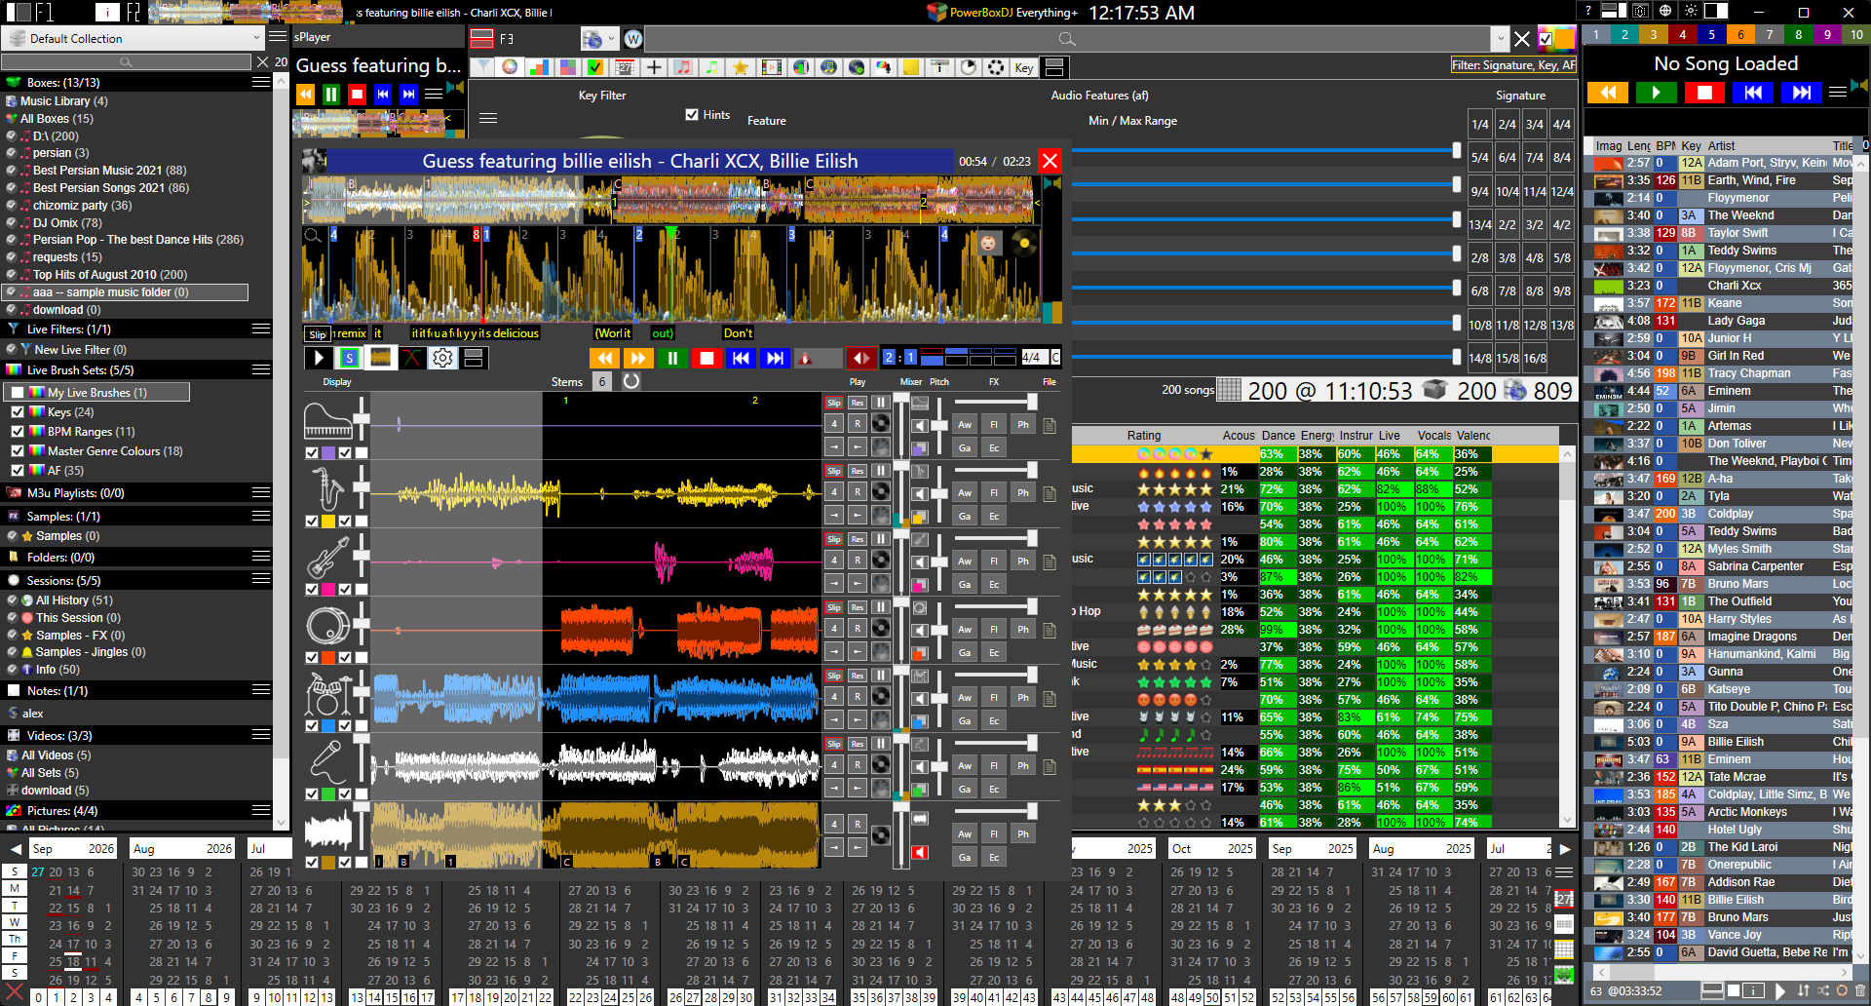The height and width of the screenshot is (1006, 1871).
Task: Select the funnel filter icon
Action: (x=481, y=67)
